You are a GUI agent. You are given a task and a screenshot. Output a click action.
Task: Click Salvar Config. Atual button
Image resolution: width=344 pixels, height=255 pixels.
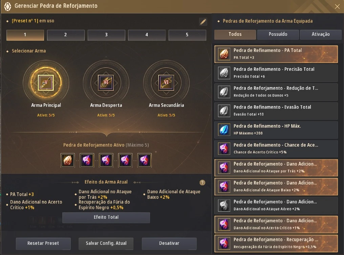pos(106,243)
